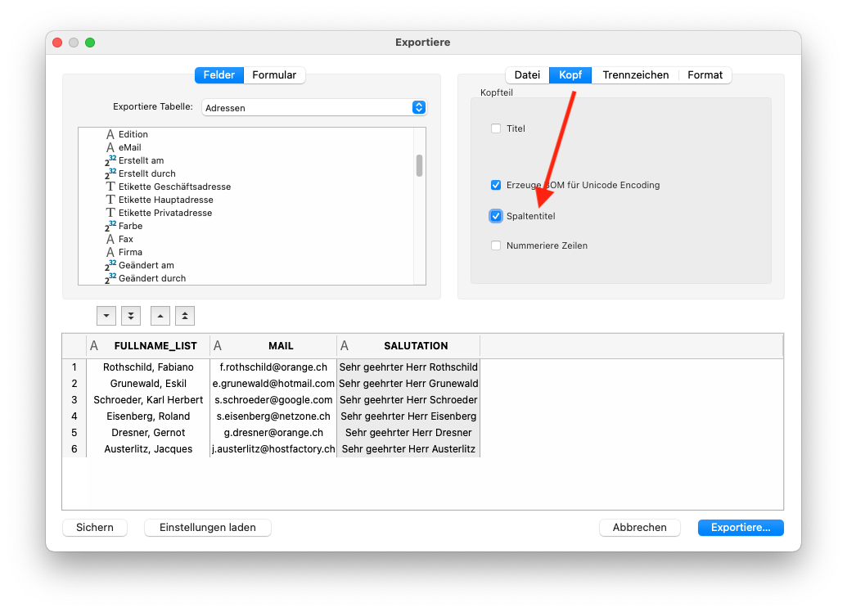Click the move up one arrow button
Image resolution: width=847 pixels, height=612 pixels.
[x=160, y=316]
